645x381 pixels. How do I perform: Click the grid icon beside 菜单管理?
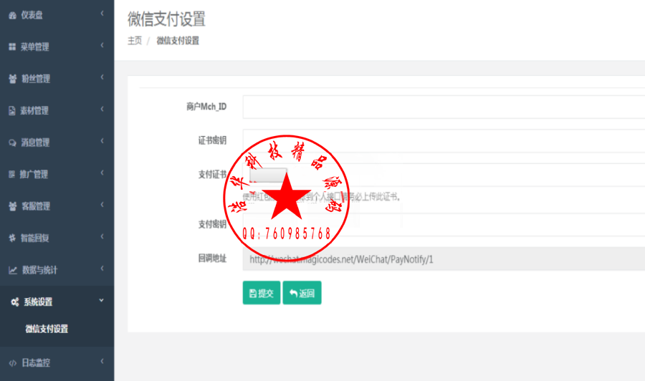[x=12, y=47]
